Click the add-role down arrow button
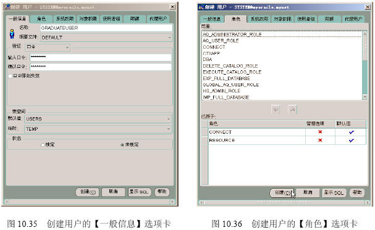This screenshot has height=230, width=375. tap(276, 110)
